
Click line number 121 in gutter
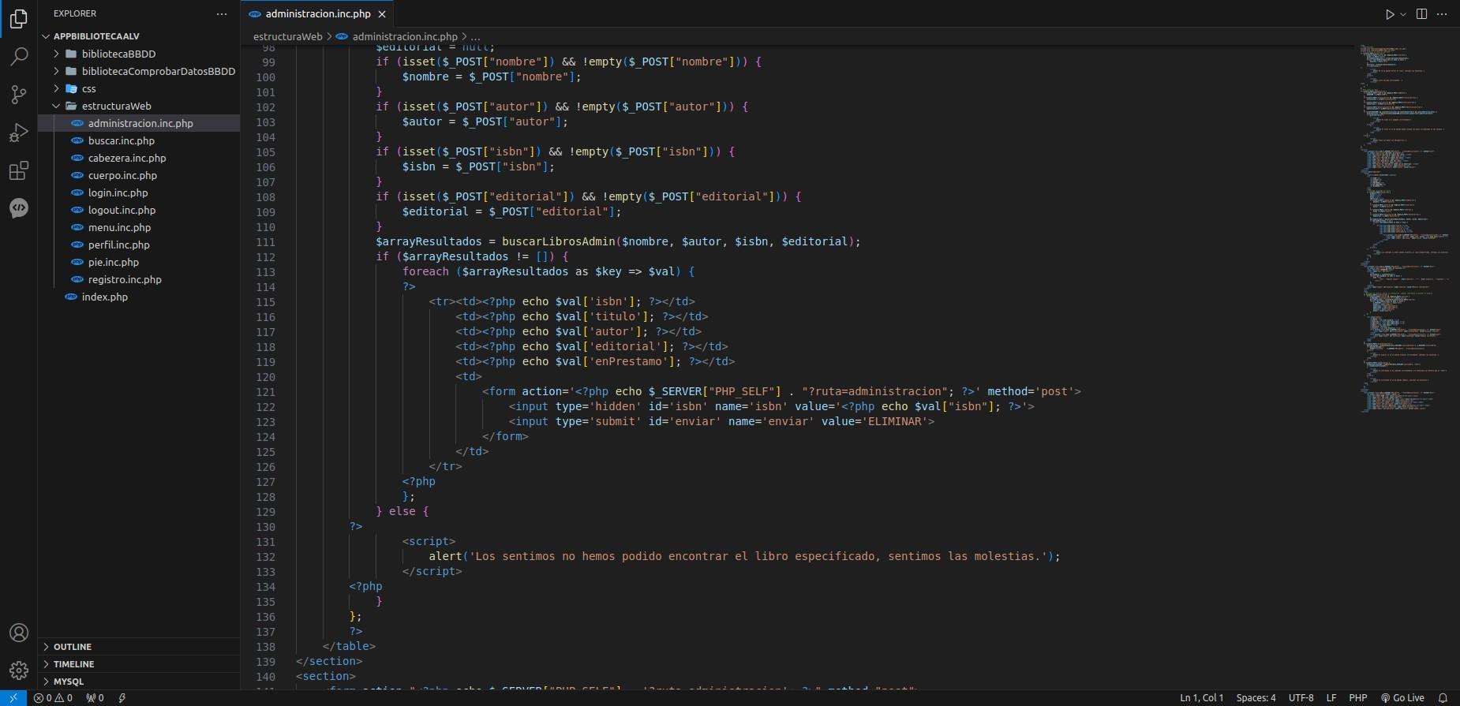(265, 392)
